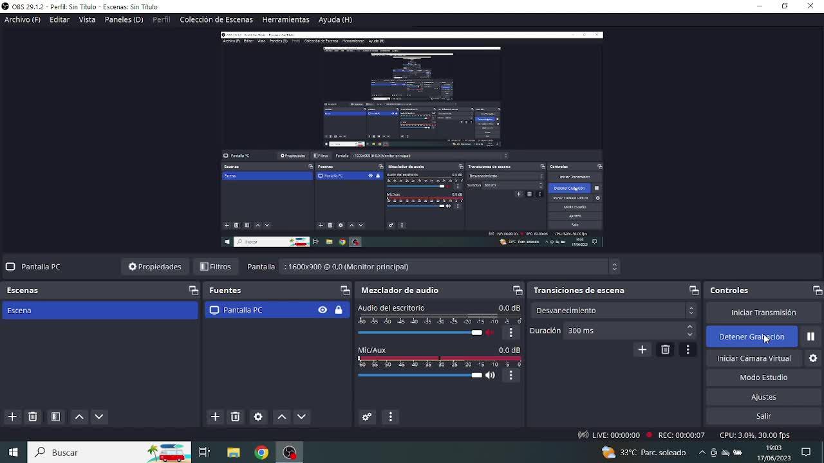Open Task View on taskbar

(x=205, y=453)
